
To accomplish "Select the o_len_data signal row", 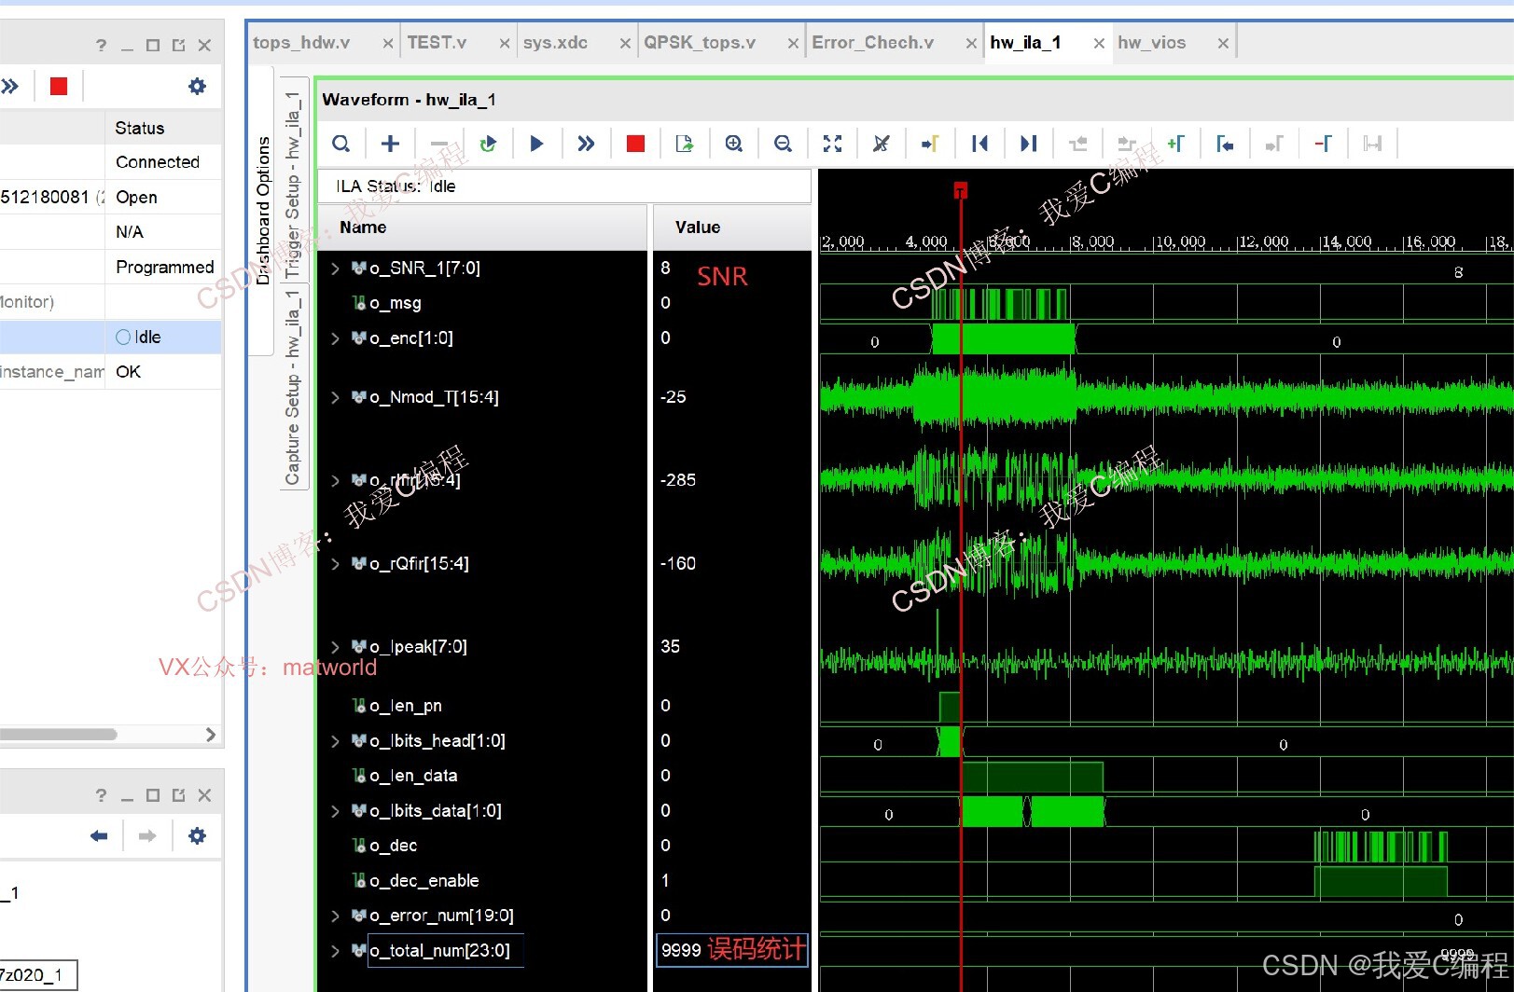I will point(482,776).
